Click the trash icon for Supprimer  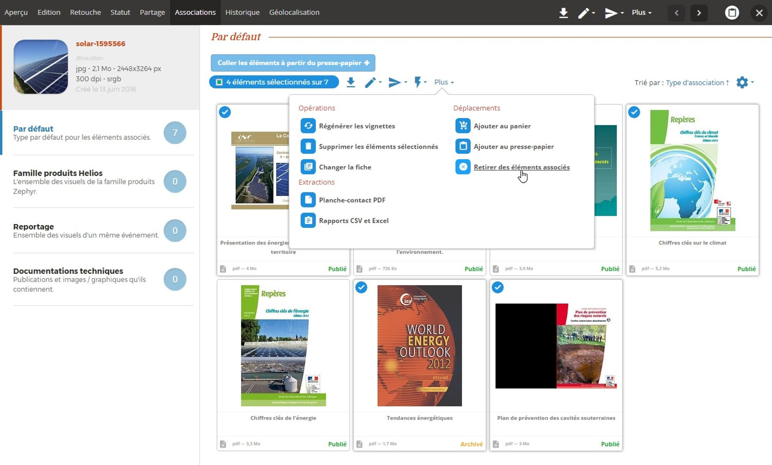click(x=308, y=146)
